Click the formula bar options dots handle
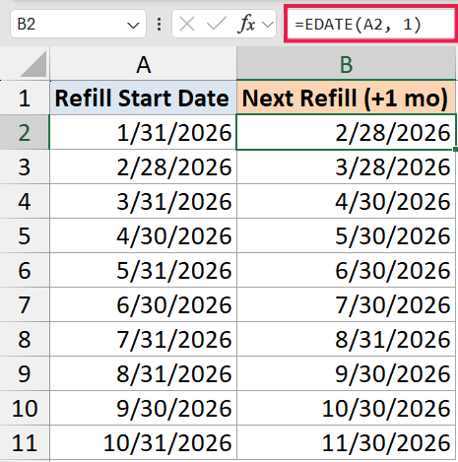 159,25
